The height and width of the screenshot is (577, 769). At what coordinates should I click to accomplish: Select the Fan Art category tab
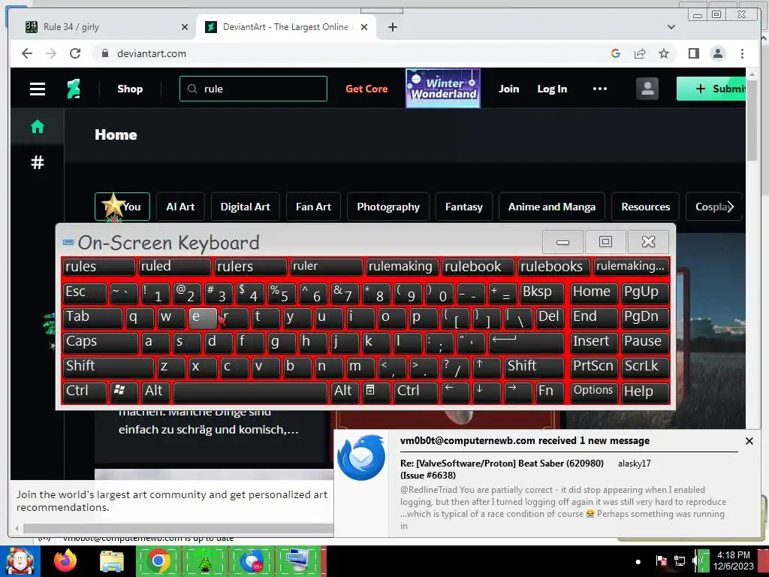(x=313, y=207)
